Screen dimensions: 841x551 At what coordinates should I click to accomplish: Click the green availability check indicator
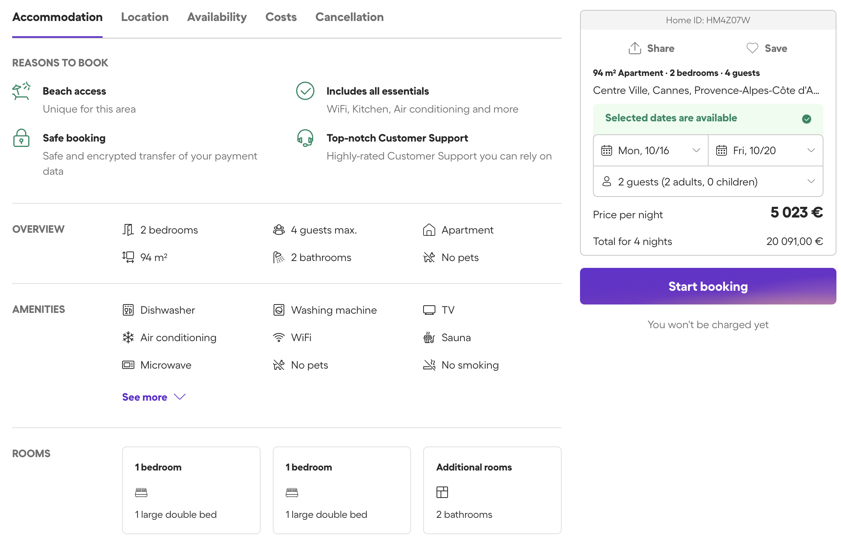point(806,119)
